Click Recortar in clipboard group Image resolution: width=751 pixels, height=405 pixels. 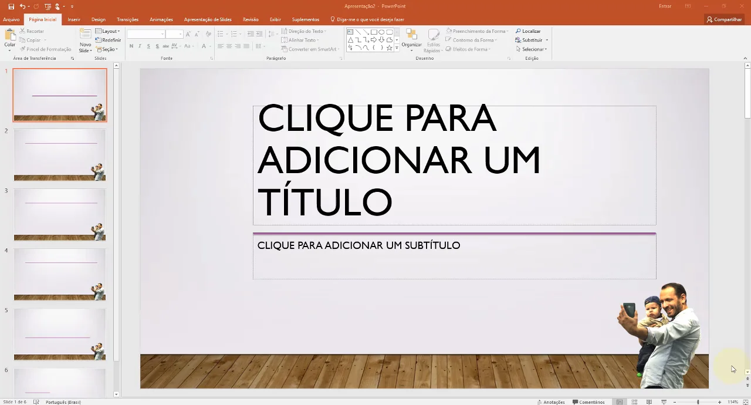click(x=32, y=31)
